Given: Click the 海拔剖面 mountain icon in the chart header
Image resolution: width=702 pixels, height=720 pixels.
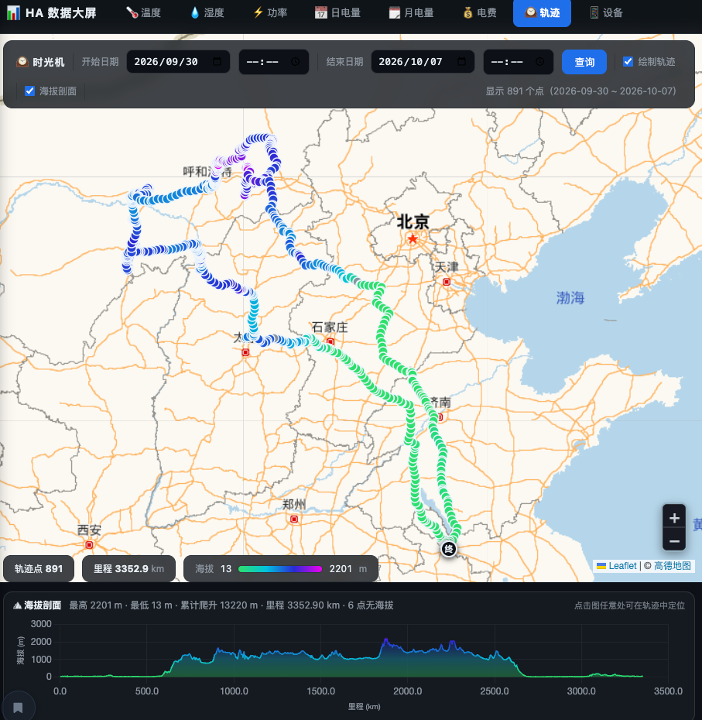Looking at the screenshot, I should click(x=18, y=605).
